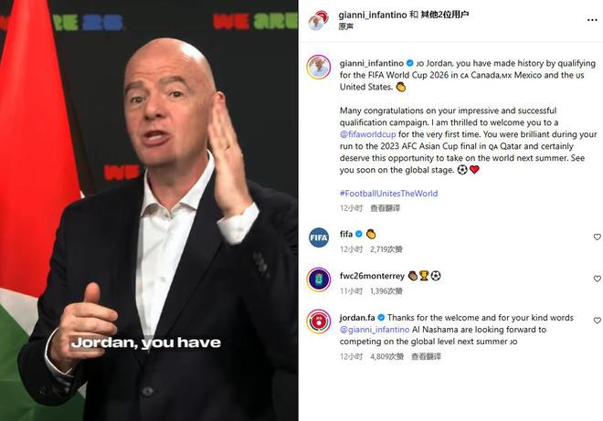Viewport: 603px width, 421px height.
Task: Open the FIFA profile avatar
Action: point(319,237)
